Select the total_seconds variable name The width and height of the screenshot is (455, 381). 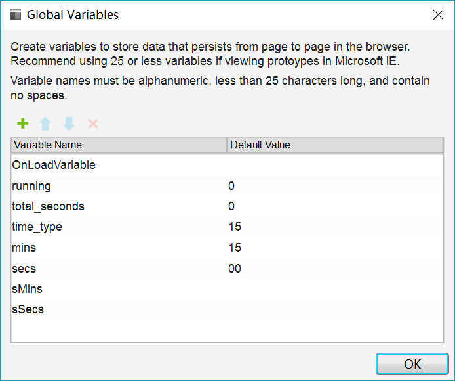(48, 206)
